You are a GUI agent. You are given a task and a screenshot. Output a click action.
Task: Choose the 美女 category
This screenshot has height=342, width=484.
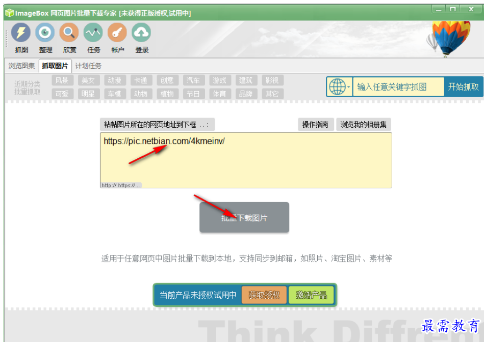[x=89, y=80]
